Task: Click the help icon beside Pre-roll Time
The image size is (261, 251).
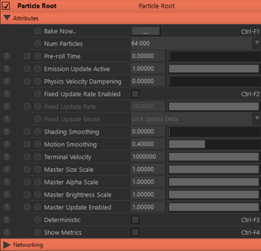Action: coord(7,56)
